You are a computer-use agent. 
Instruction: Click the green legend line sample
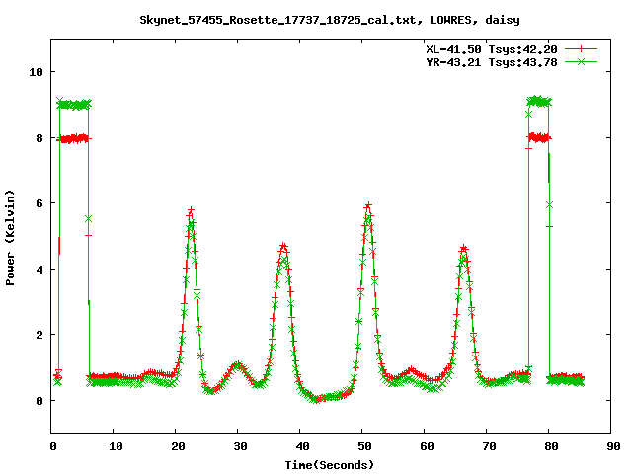tap(581, 61)
